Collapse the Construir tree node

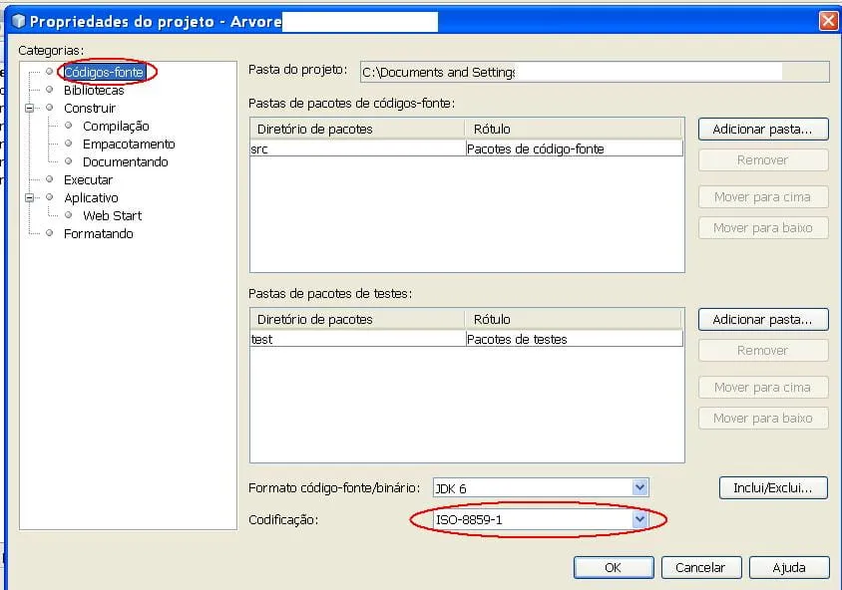[x=30, y=108]
